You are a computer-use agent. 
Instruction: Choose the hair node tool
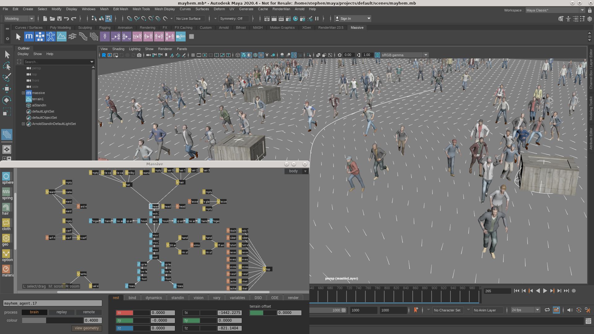6,208
